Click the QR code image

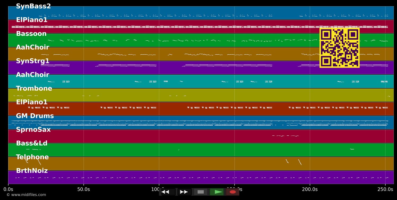click(x=340, y=48)
